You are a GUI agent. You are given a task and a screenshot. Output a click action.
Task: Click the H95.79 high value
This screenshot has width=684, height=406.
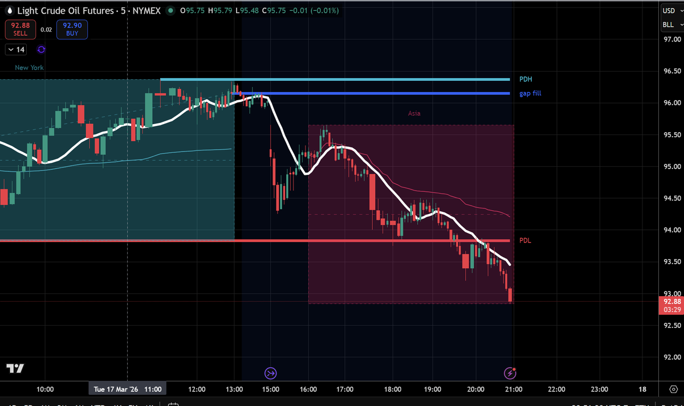(219, 10)
